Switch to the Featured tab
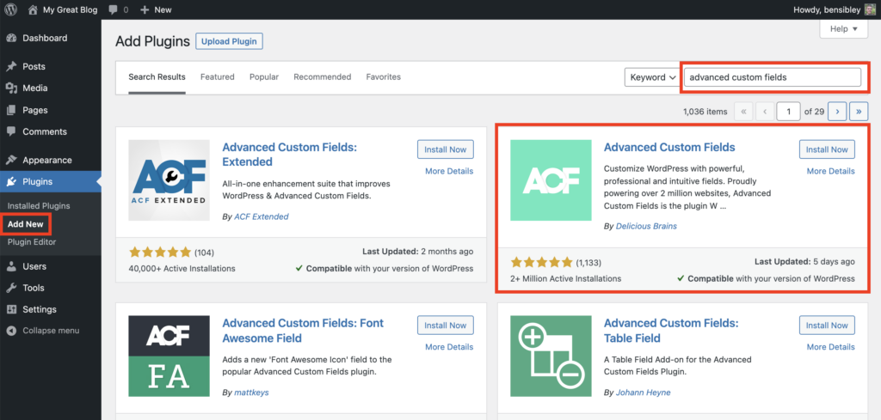Image resolution: width=881 pixels, height=420 pixels. pyautogui.click(x=218, y=77)
